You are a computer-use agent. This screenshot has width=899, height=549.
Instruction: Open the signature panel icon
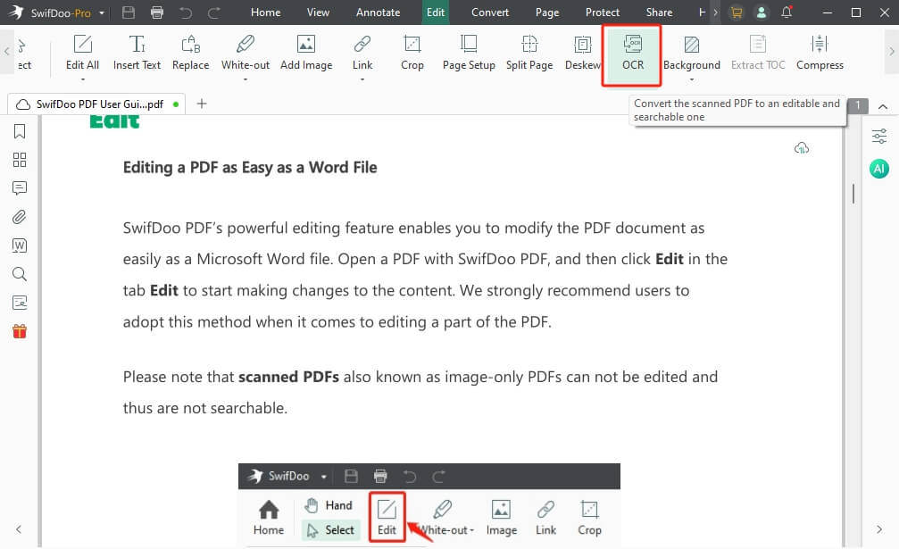click(x=20, y=303)
